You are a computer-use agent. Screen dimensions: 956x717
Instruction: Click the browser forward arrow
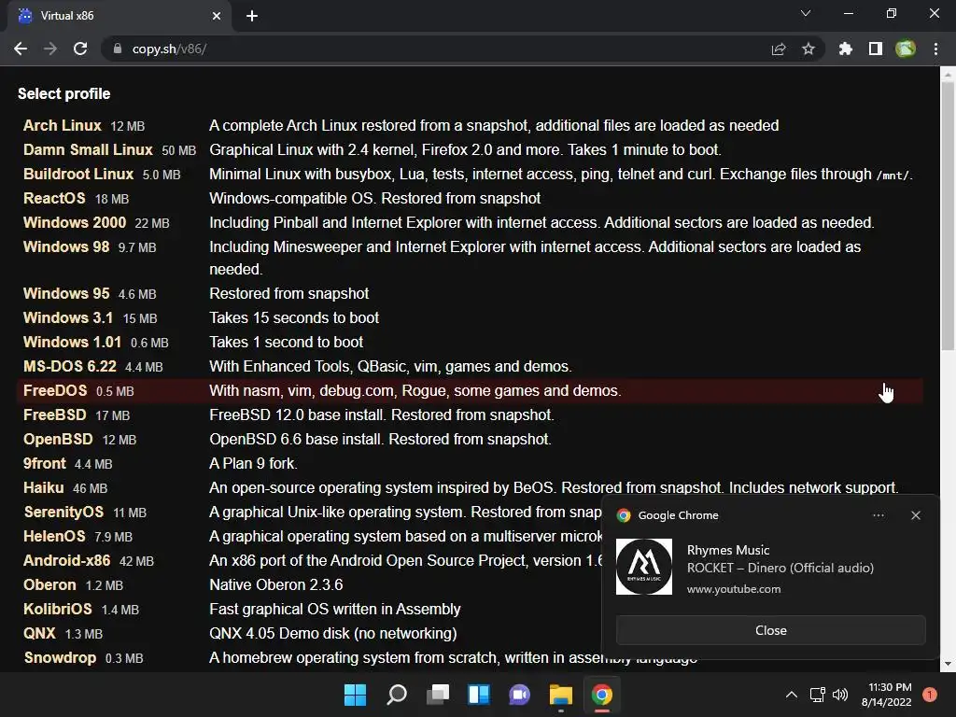(x=50, y=49)
